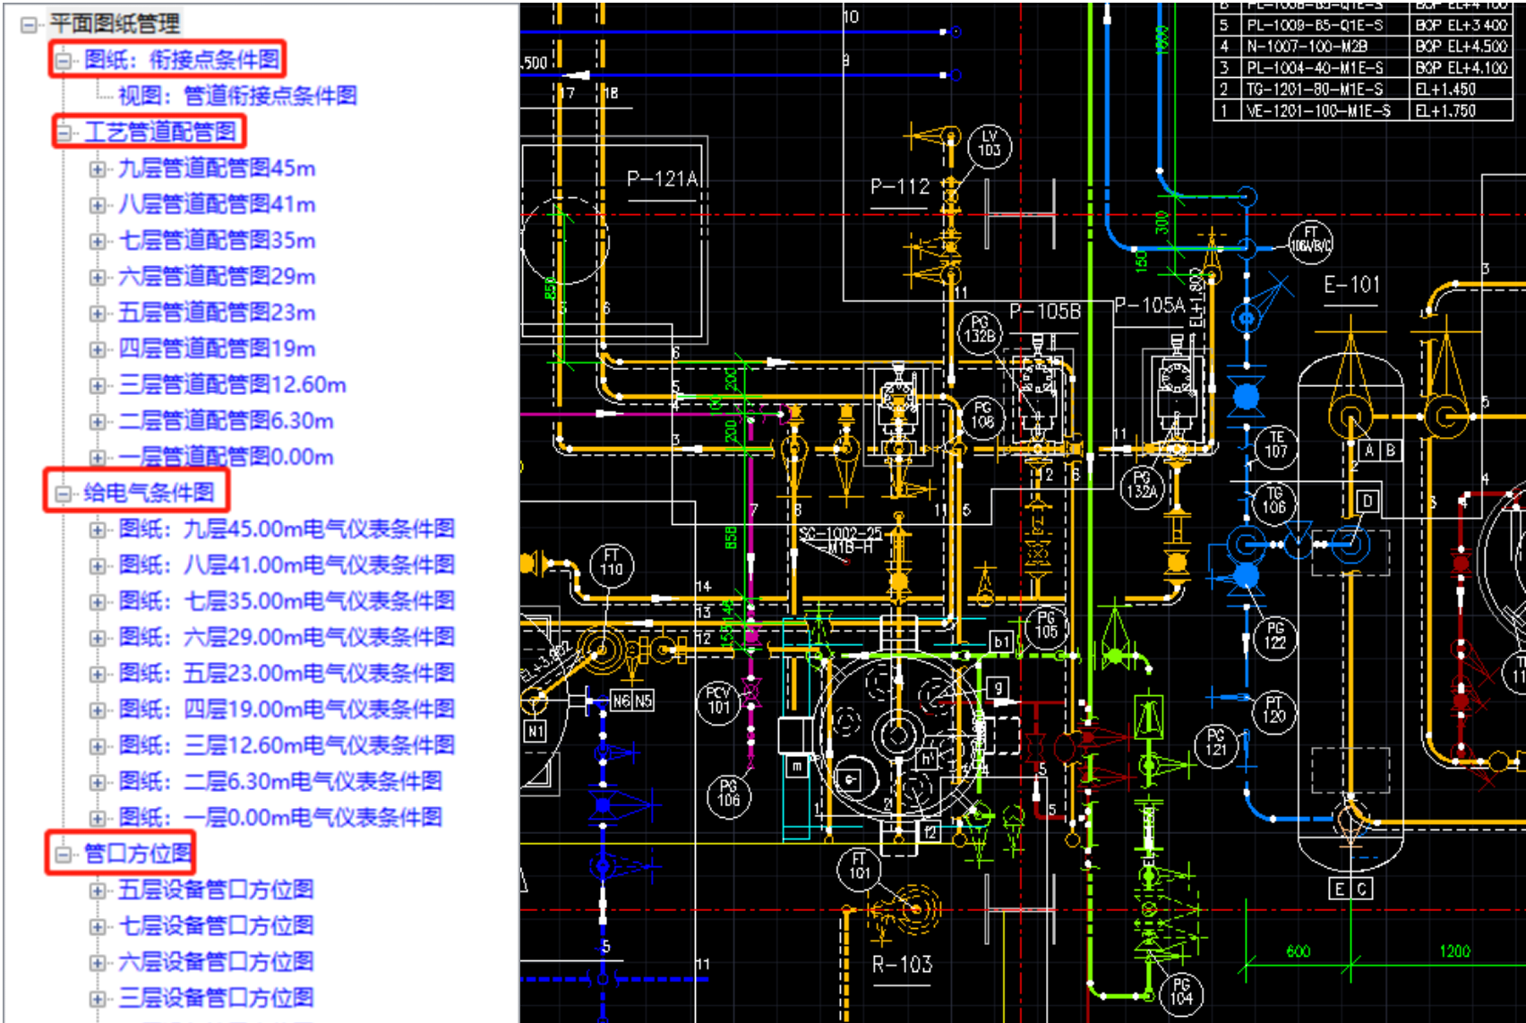Select the TE 107 instrument bubble
1526x1023 pixels.
(1276, 444)
